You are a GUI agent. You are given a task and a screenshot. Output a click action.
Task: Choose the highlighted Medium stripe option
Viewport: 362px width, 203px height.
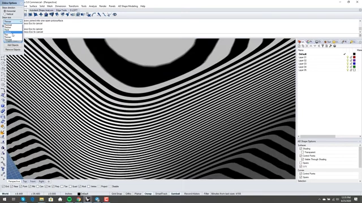[x=13, y=32]
